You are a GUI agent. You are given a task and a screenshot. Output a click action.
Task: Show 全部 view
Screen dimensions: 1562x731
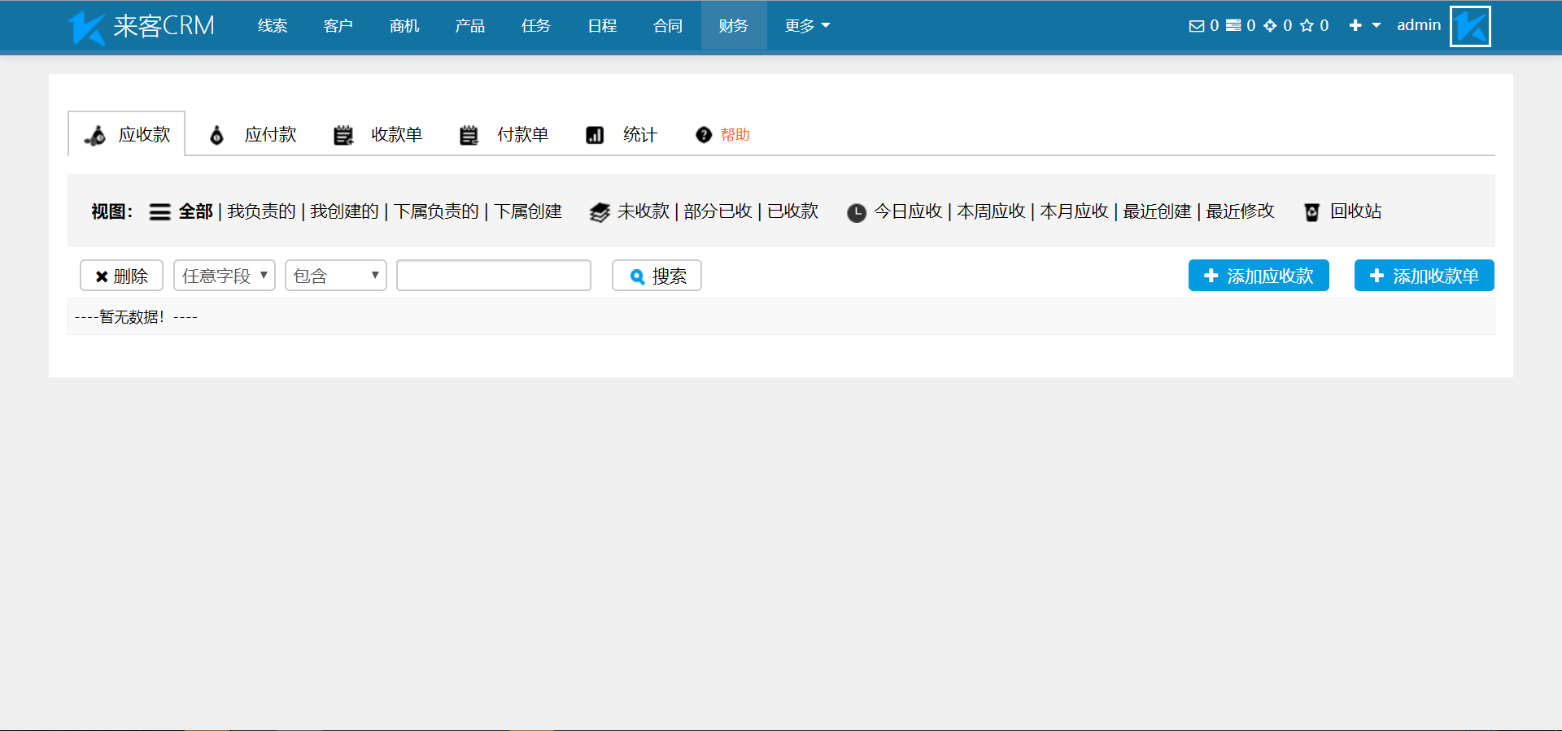(195, 211)
